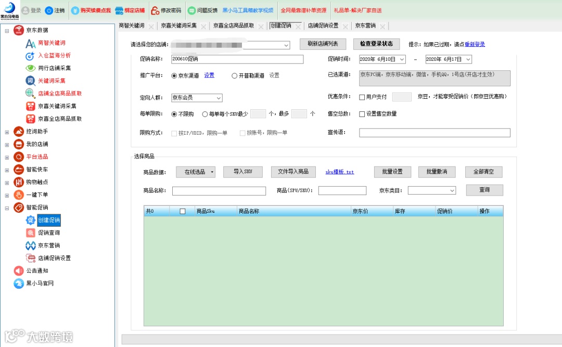Click 导入SKU button
Image resolution: width=562 pixels, height=347 pixels.
[243, 172]
